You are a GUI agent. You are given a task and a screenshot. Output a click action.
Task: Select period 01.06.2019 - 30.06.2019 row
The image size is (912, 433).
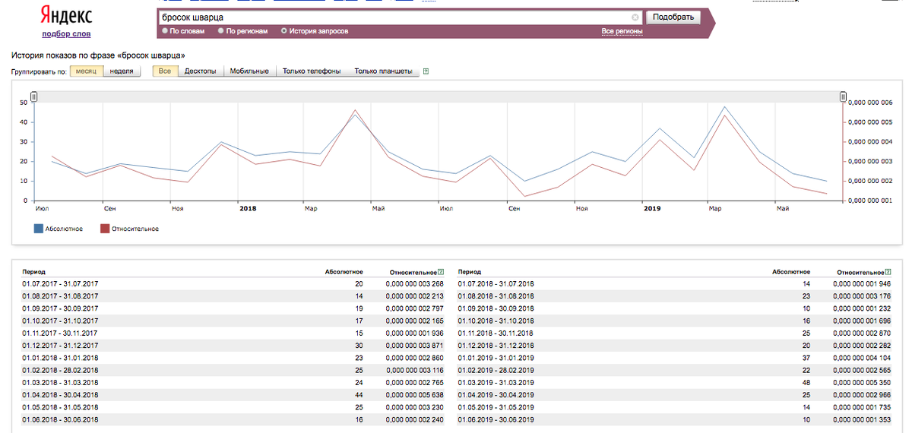pos(674,419)
